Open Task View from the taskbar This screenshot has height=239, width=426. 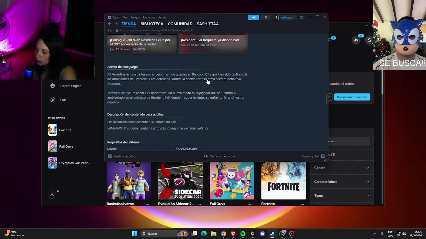tap(194, 234)
